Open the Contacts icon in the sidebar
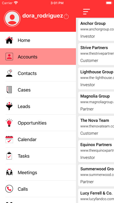Screen dimensions: 114x203 [x=9, y=73]
